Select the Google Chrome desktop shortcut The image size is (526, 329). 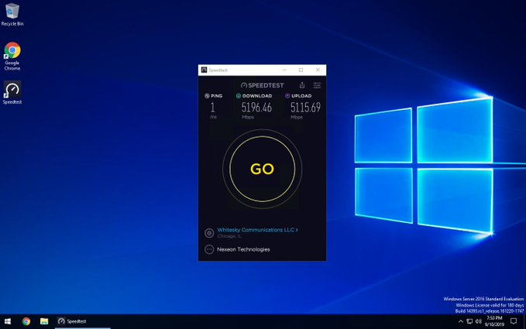point(12,56)
